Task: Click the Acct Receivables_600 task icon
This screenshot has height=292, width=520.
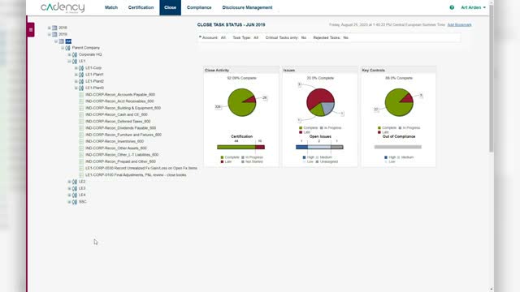Action: coord(81,101)
